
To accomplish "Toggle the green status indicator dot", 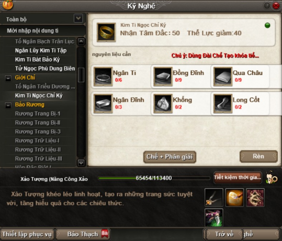I will pyautogui.click(x=267, y=25).
